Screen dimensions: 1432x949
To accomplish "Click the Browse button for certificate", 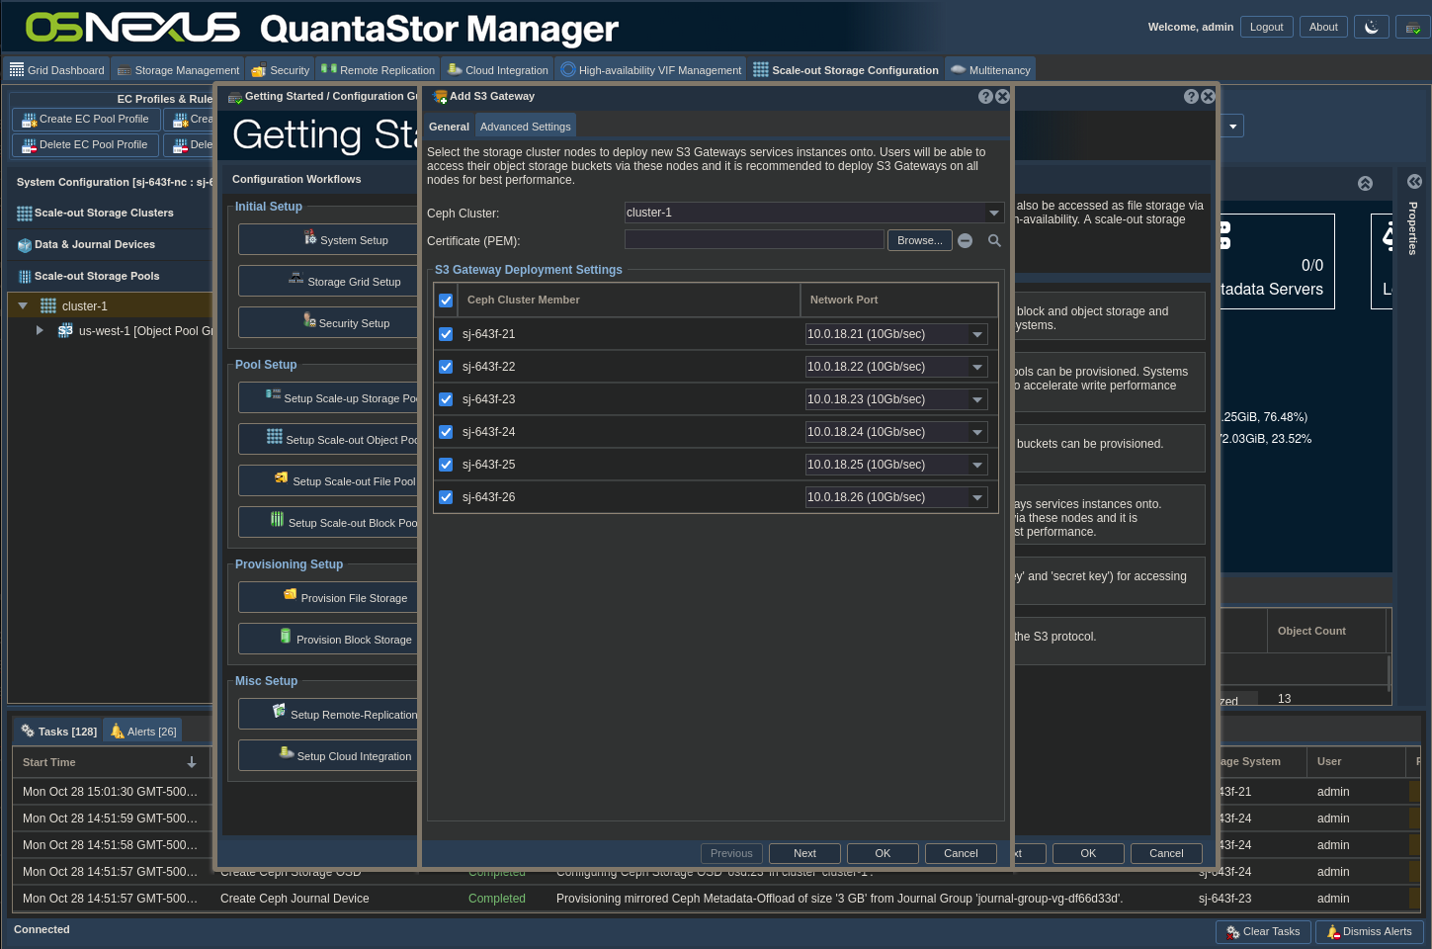I will 919,240.
